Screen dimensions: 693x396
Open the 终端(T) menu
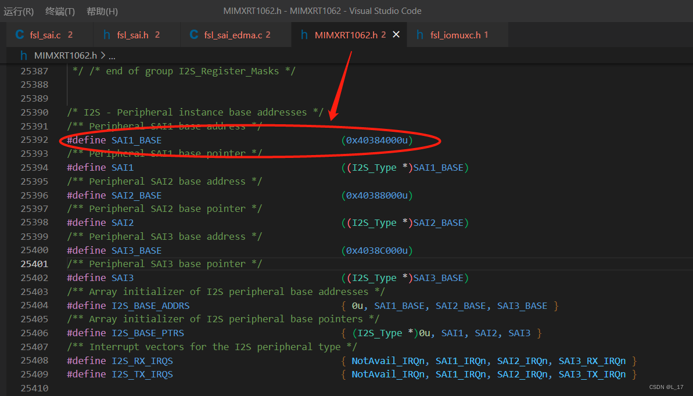point(60,12)
